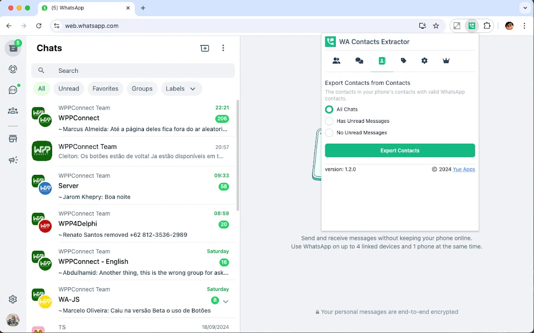The height and width of the screenshot is (333, 534).
Task: Reload the WhatsApp web page
Action: coord(39,26)
